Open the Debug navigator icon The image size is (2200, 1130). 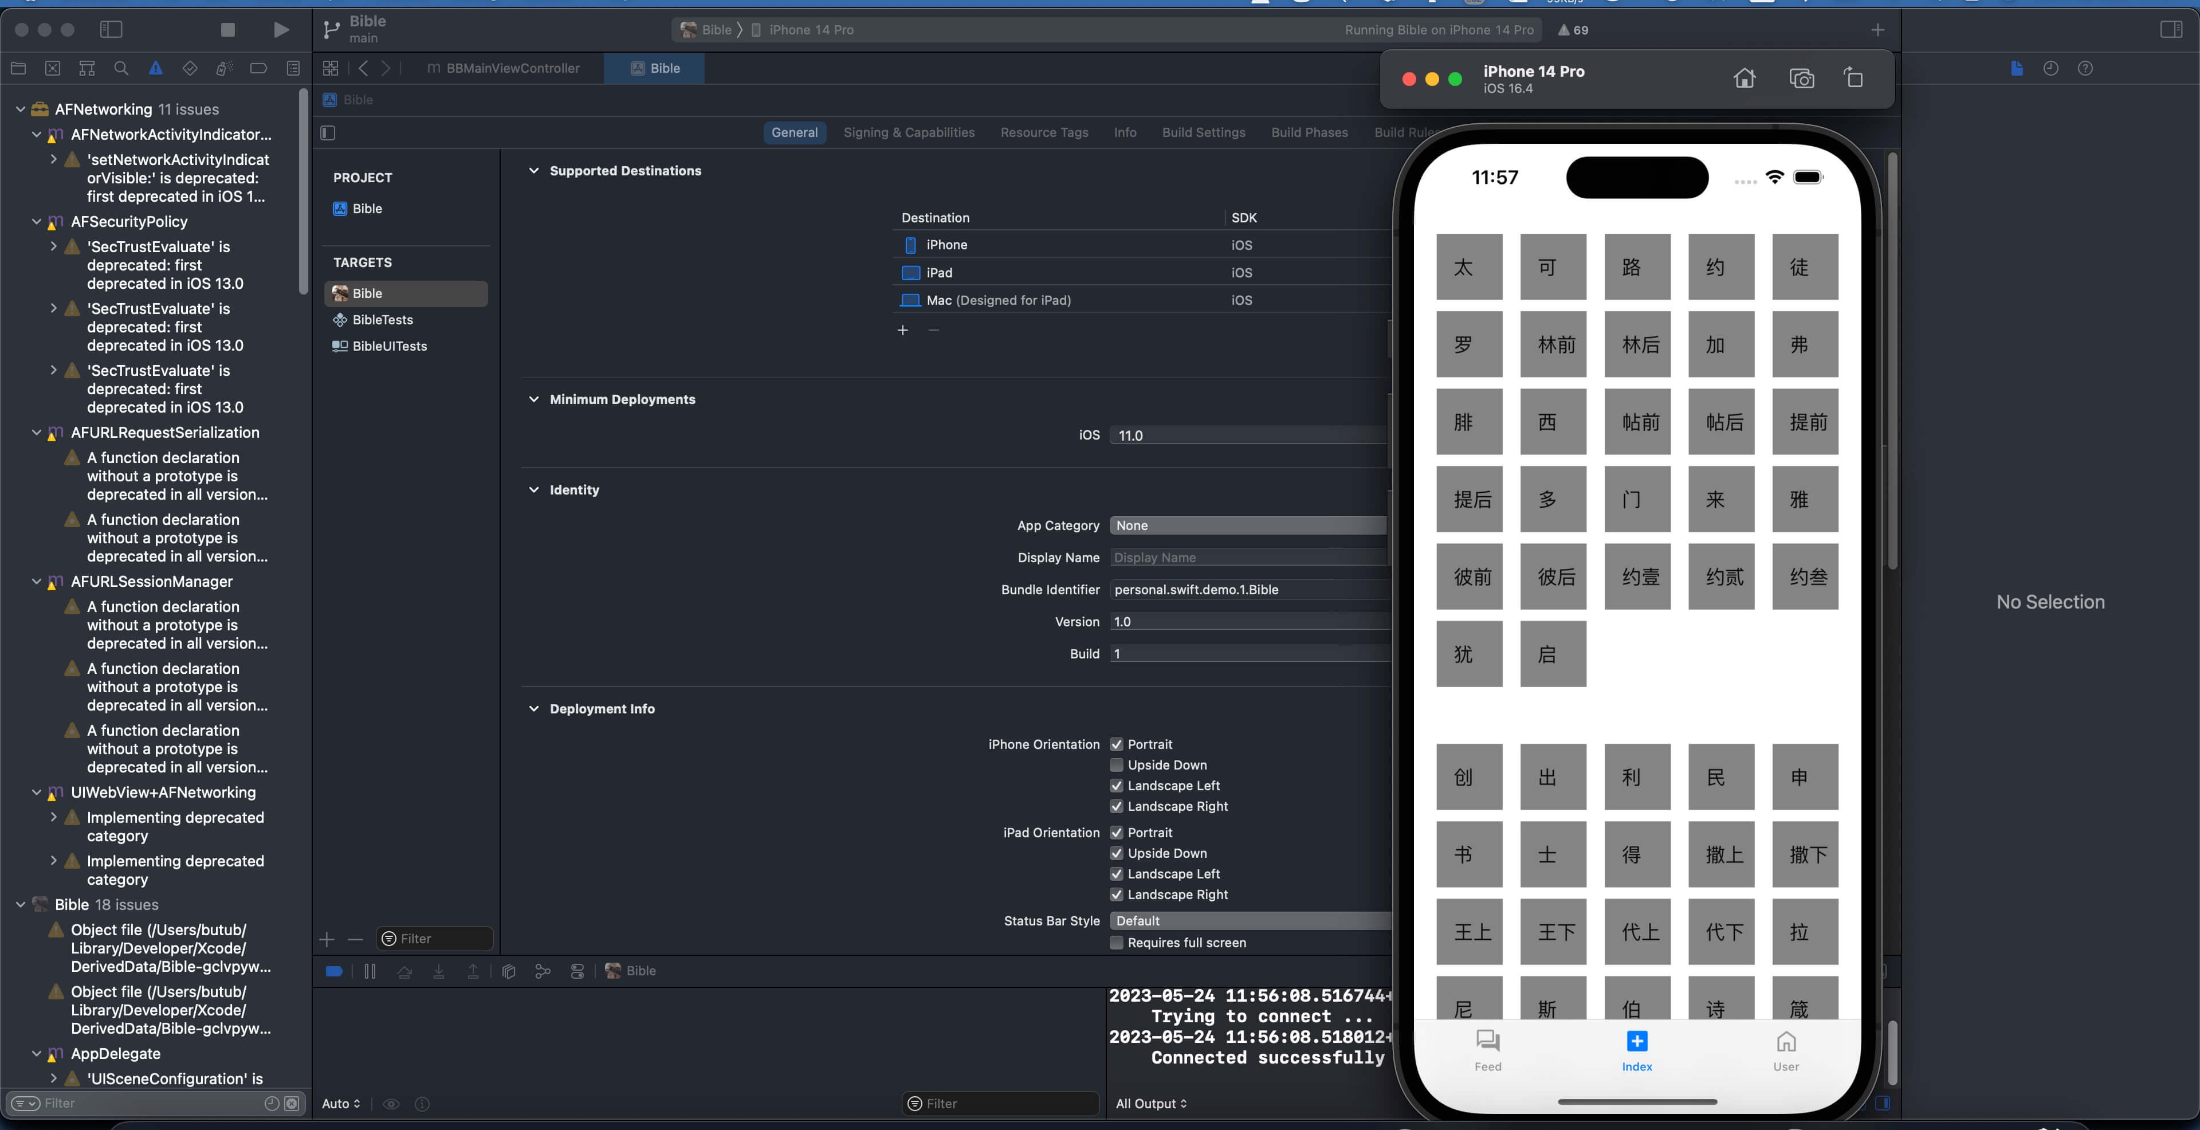pyautogui.click(x=224, y=68)
